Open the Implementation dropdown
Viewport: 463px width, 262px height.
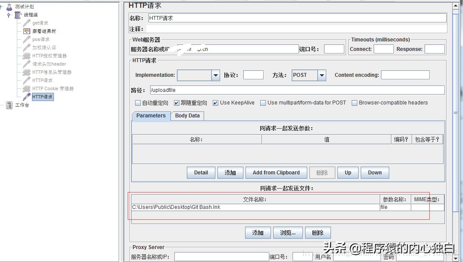(x=215, y=75)
